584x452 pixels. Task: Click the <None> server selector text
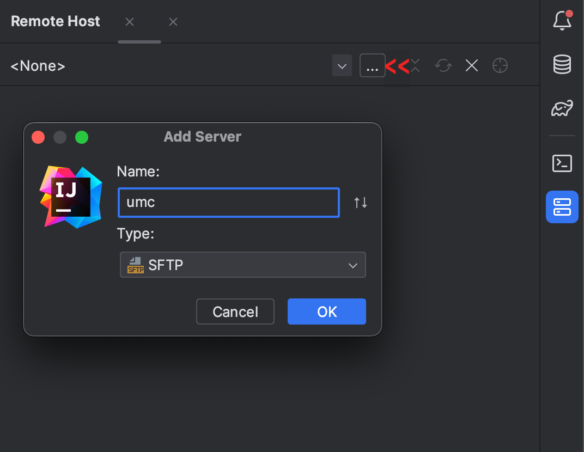pos(38,66)
